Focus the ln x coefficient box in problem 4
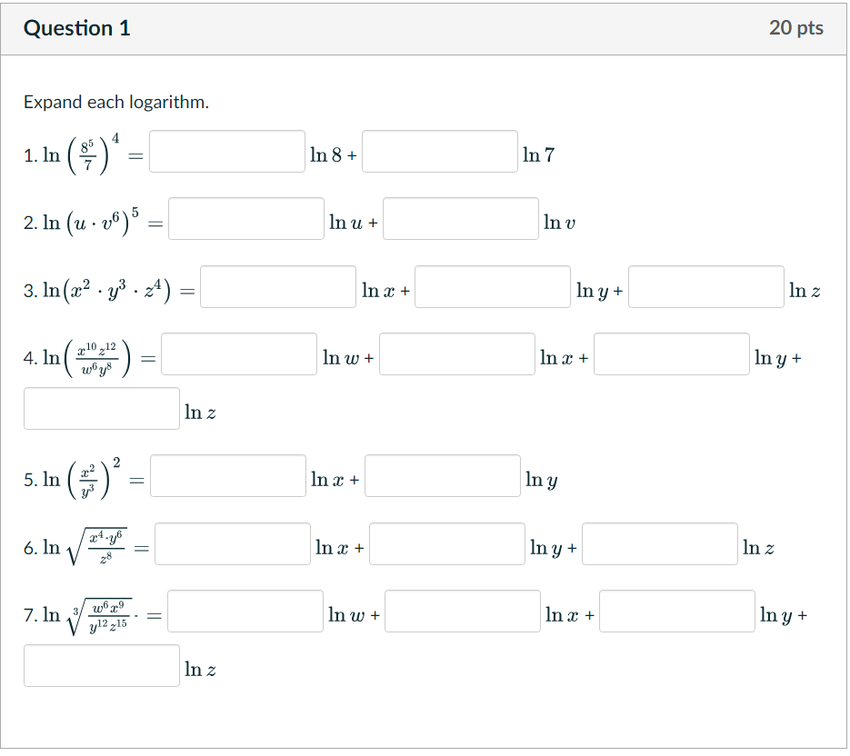The height and width of the screenshot is (756, 850). click(x=456, y=353)
